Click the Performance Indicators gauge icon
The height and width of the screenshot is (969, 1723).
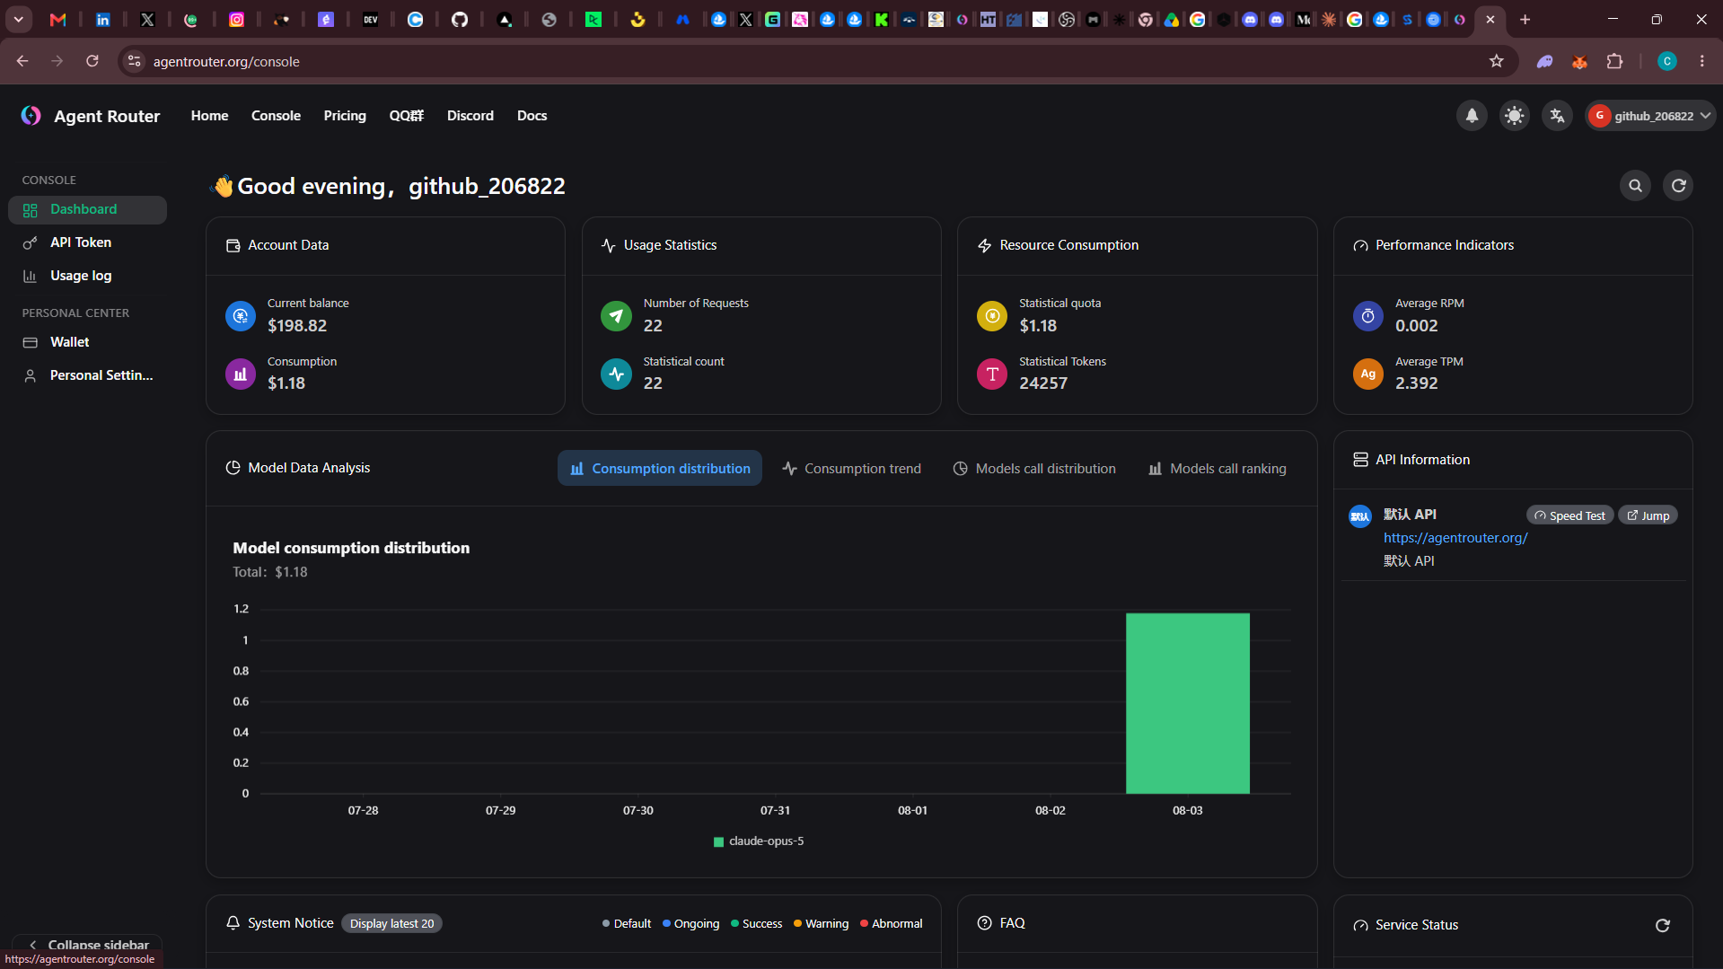(1360, 245)
